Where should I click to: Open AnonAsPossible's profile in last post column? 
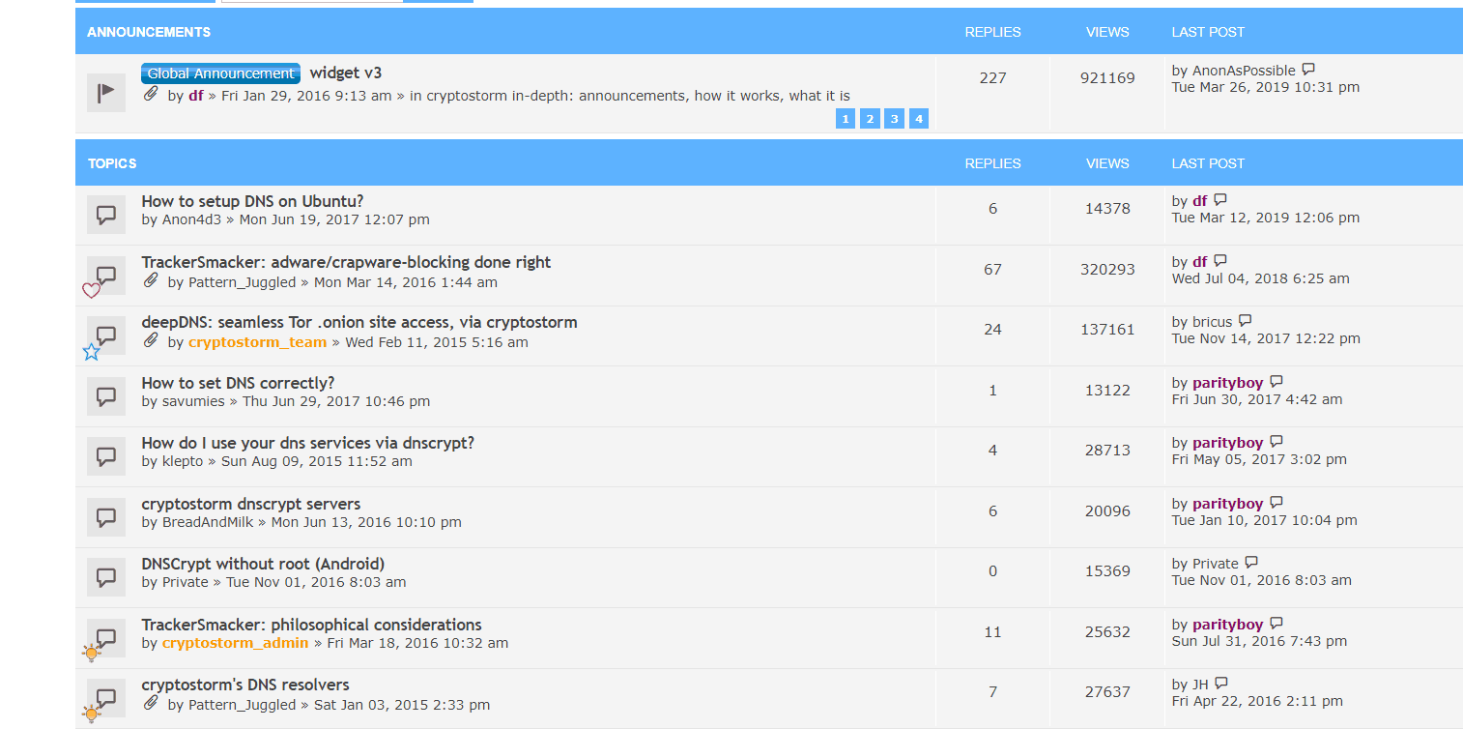[x=1244, y=71]
